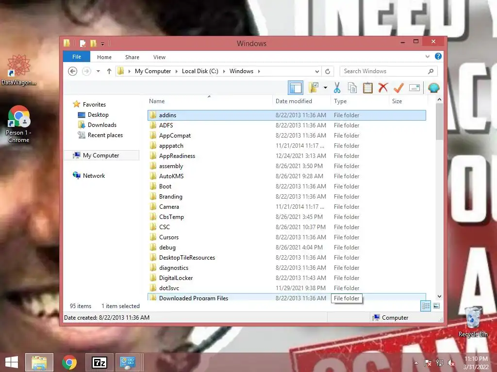Click the Rename toolbar icon
The image size is (497, 372).
pyautogui.click(x=414, y=88)
